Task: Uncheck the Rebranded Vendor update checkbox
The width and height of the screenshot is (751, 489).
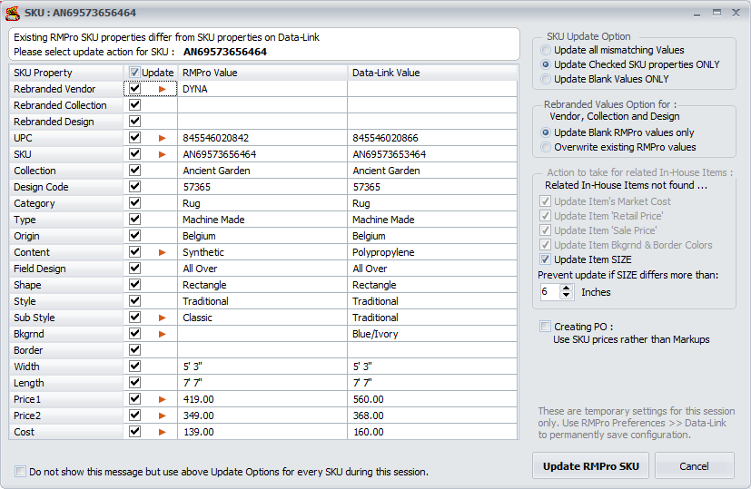Action: [134, 89]
